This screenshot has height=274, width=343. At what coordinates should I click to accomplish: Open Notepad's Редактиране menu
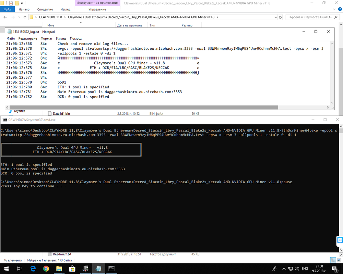(x=28, y=38)
